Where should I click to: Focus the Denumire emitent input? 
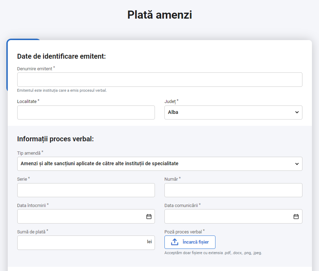click(160, 80)
